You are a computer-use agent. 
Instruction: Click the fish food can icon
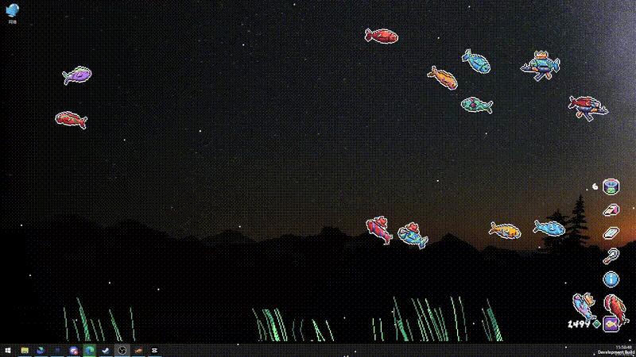point(611,187)
